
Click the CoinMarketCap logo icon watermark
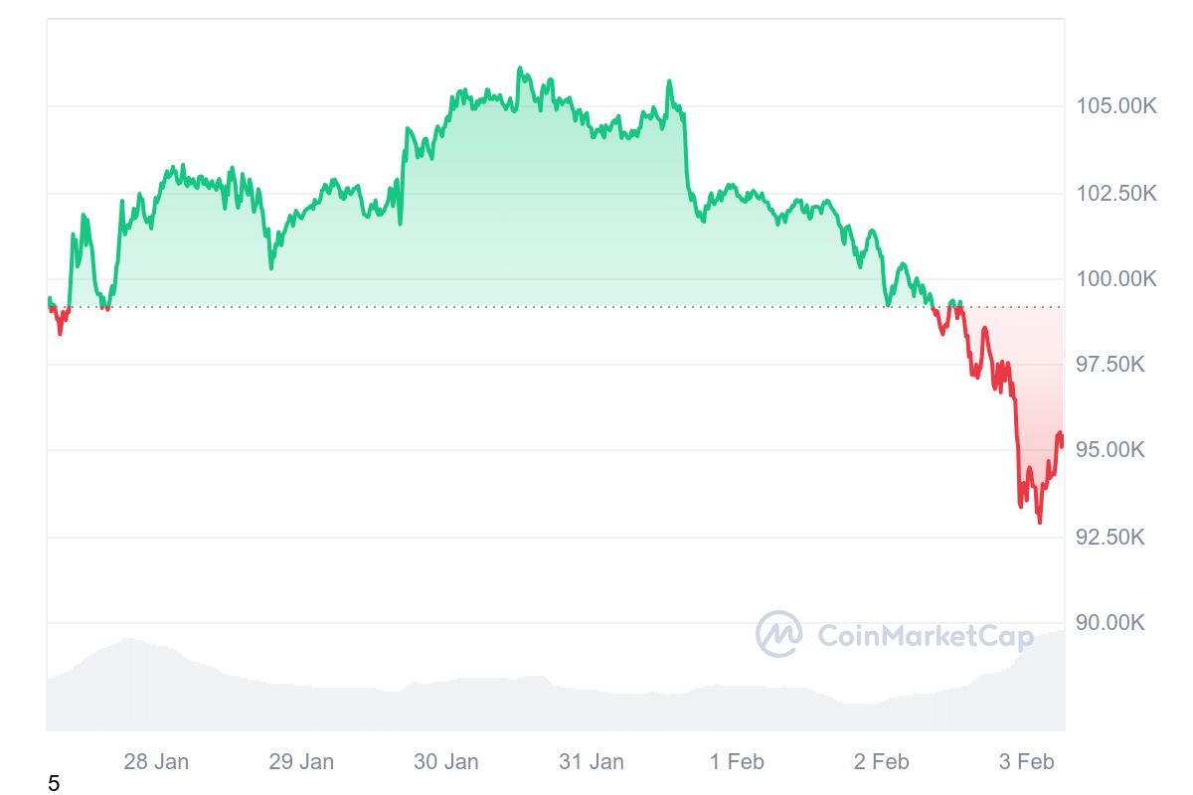[x=778, y=634]
